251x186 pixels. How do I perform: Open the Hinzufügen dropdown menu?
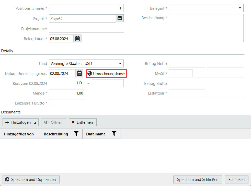(20, 122)
